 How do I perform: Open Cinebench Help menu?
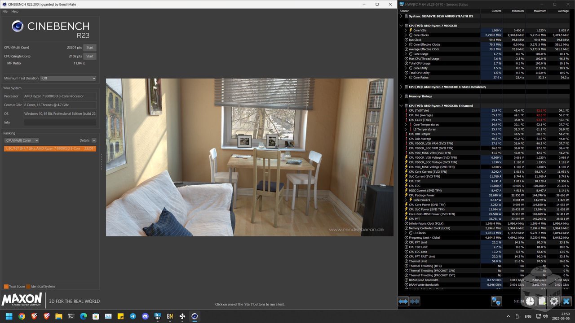point(15,11)
